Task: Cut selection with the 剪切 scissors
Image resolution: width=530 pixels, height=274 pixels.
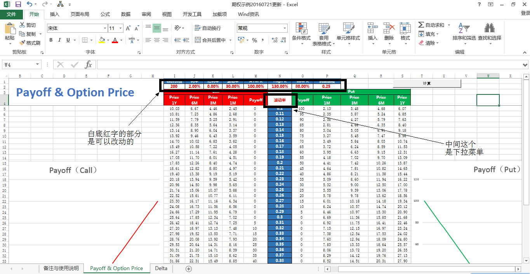Action: pos(28,25)
